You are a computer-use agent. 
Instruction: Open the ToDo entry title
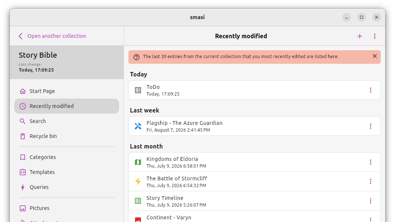[x=153, y=87]
